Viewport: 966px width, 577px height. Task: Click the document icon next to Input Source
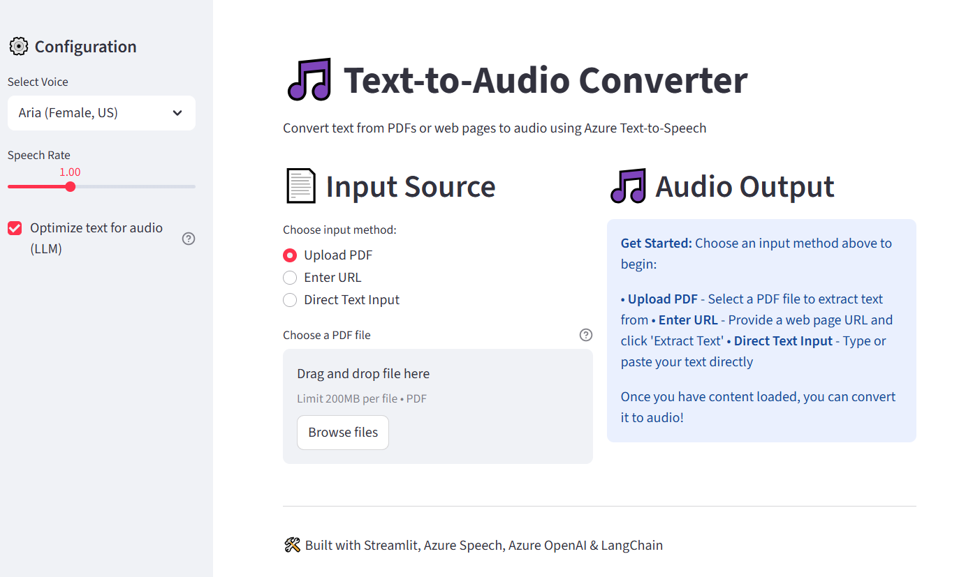(300, 185)
